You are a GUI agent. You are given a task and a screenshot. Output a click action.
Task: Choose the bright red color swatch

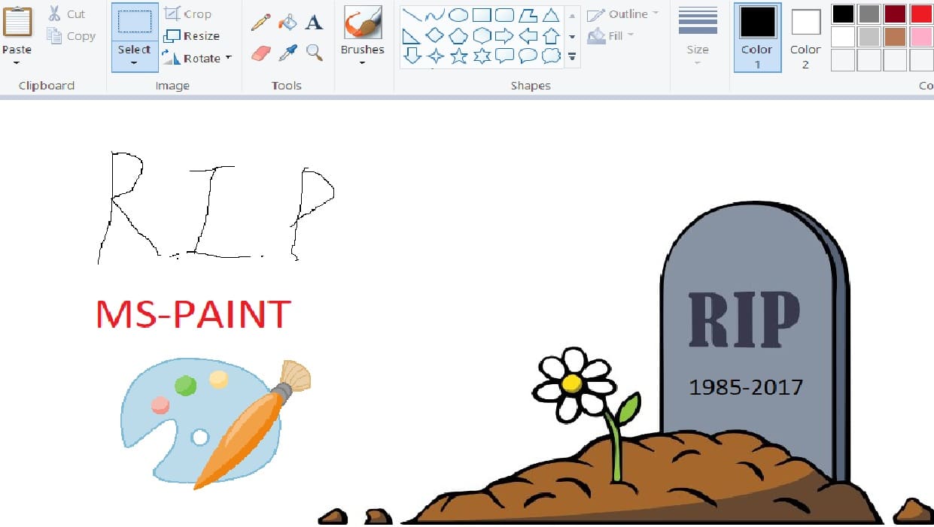[921, 14]
